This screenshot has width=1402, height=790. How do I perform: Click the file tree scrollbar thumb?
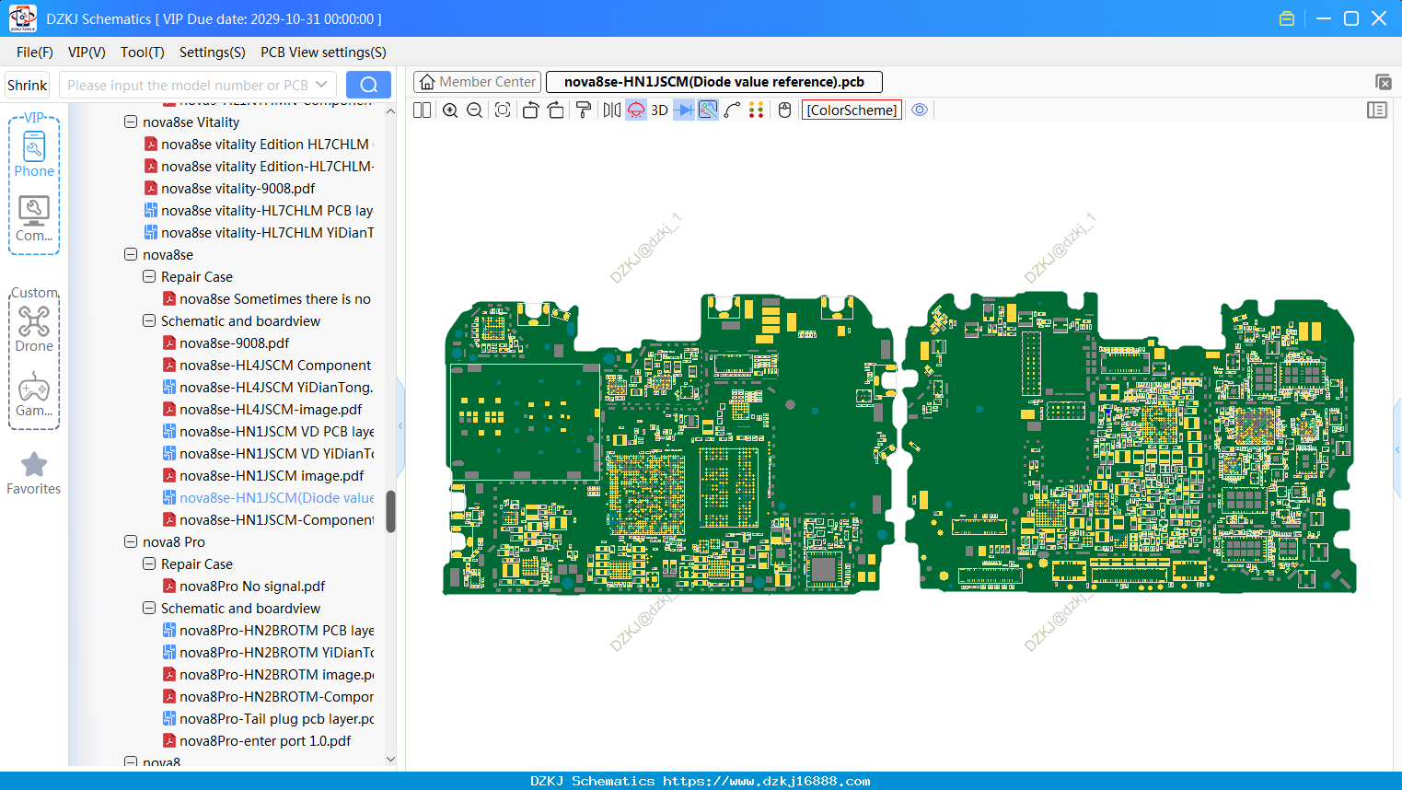coord(390,511)
